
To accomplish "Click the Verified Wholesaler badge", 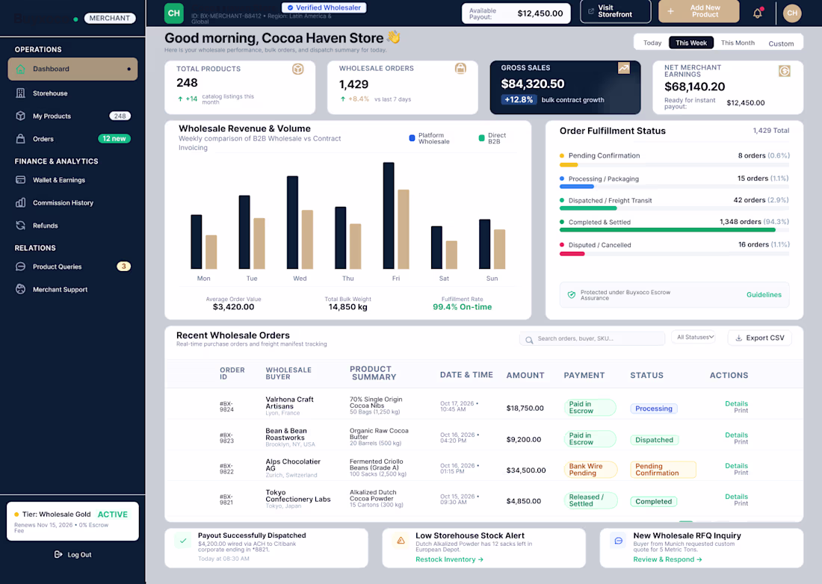I will (x=324, y=8).
